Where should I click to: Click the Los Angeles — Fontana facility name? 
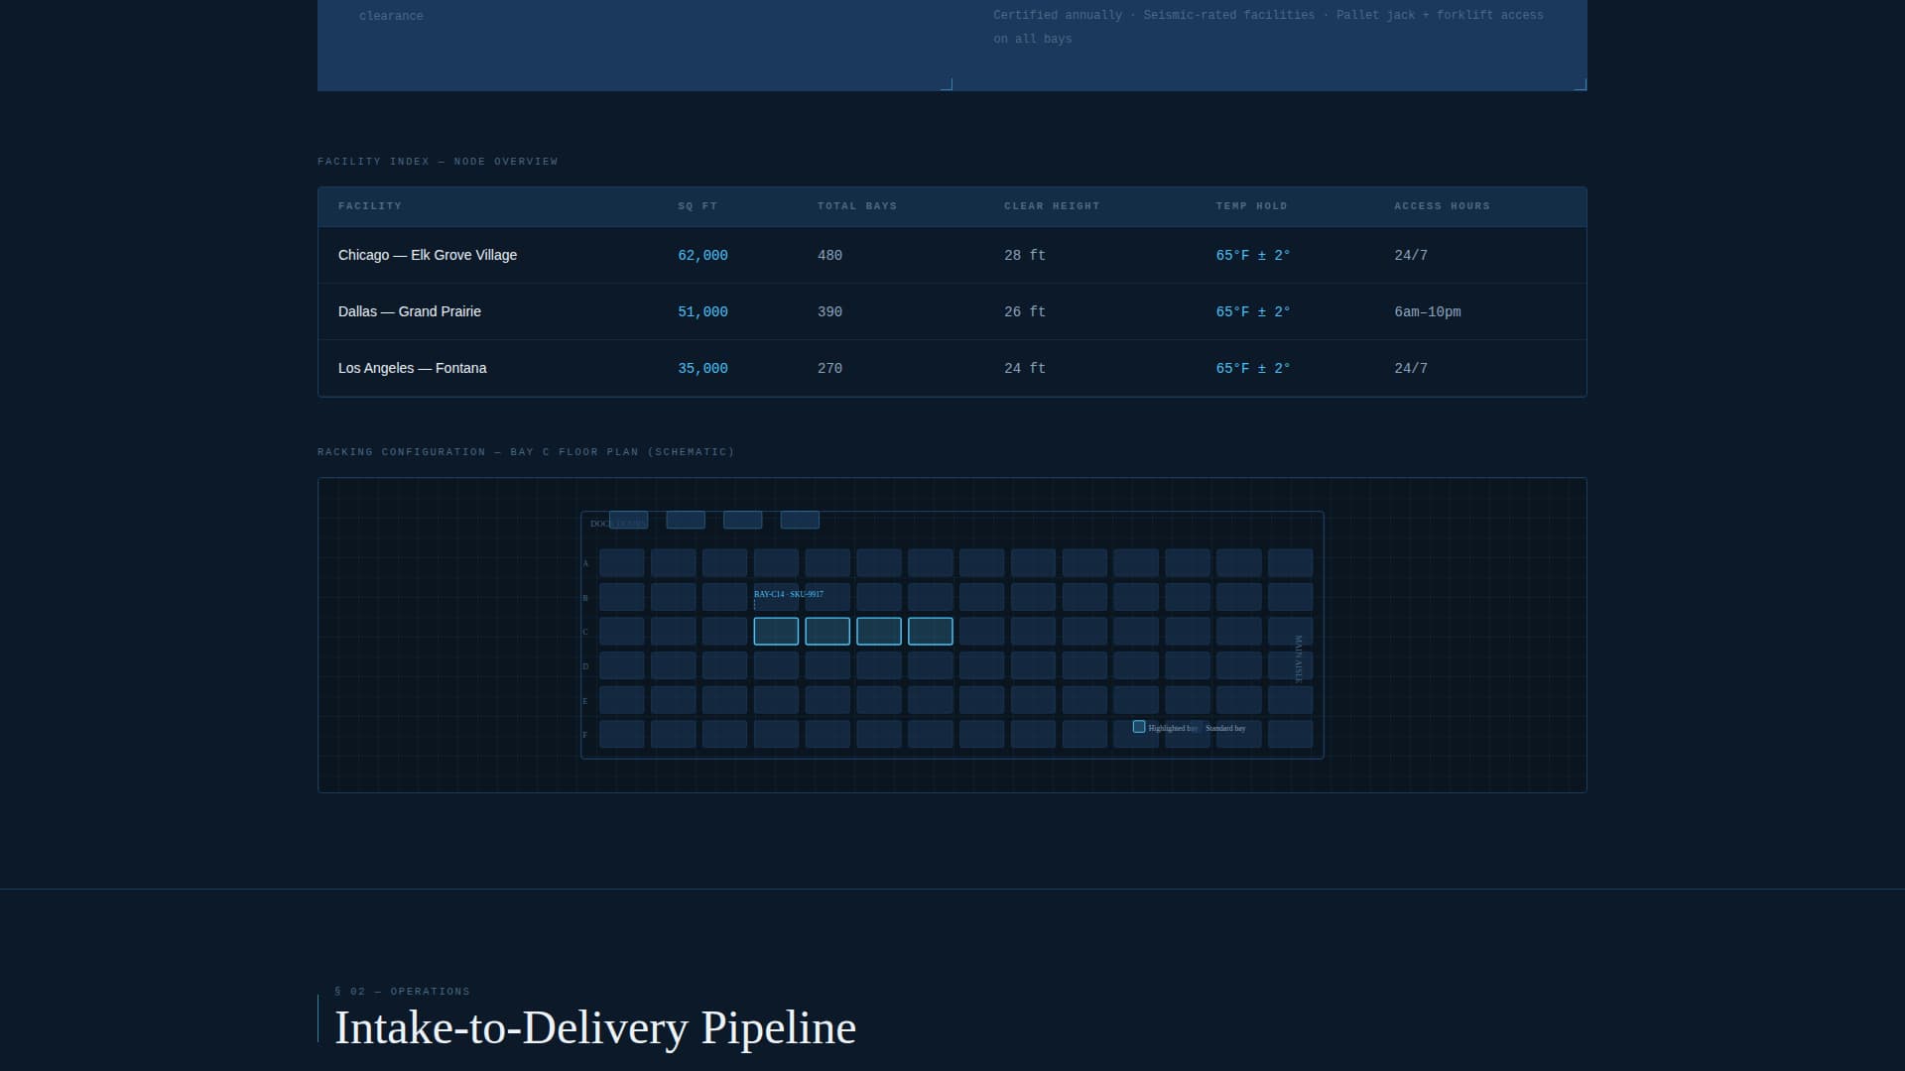coord(412,368)
